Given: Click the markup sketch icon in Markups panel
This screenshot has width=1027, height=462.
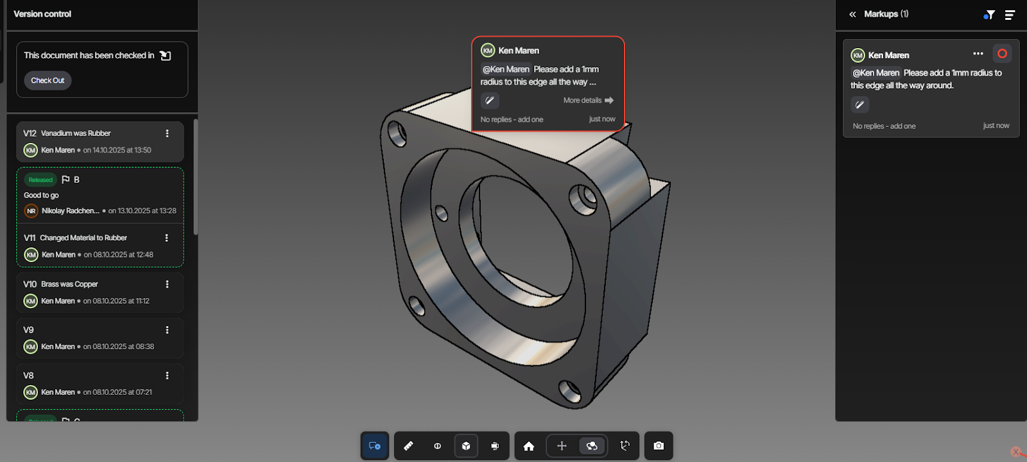Looking at the screenshot, I should pos(860,104).
